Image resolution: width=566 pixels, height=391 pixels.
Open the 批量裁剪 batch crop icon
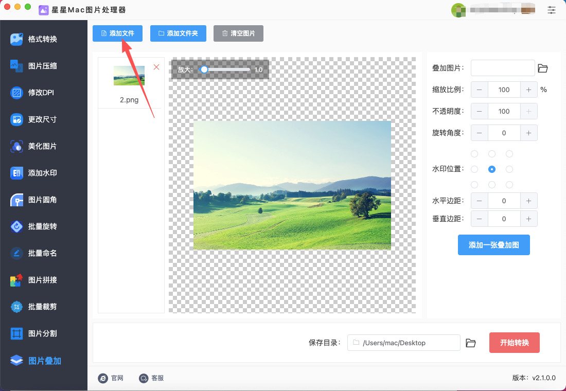coord(16,307)
